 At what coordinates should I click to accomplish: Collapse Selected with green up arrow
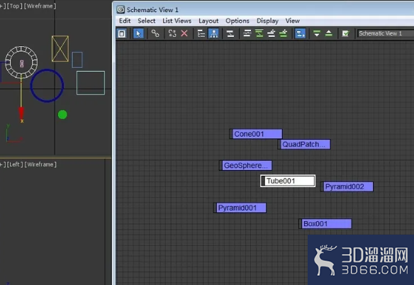(329, 33)
